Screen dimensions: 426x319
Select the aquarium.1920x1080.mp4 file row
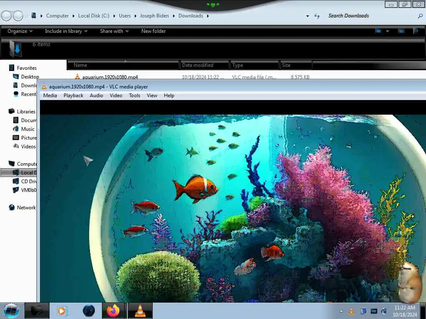pos(192,76)
